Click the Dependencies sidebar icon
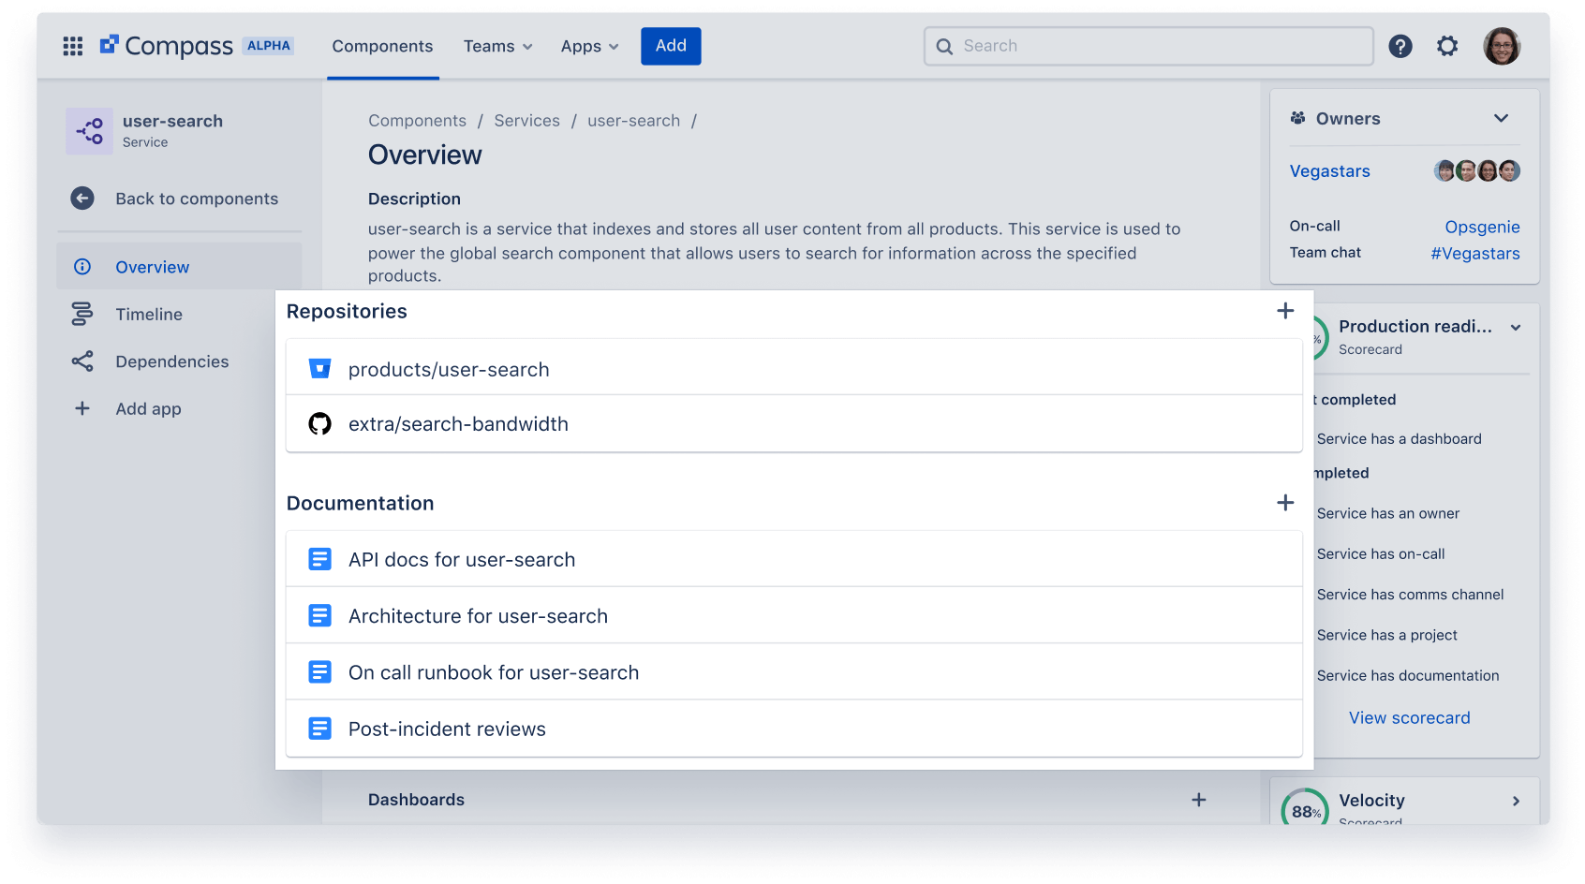The image size is (1585, 884). pos(82,361)
